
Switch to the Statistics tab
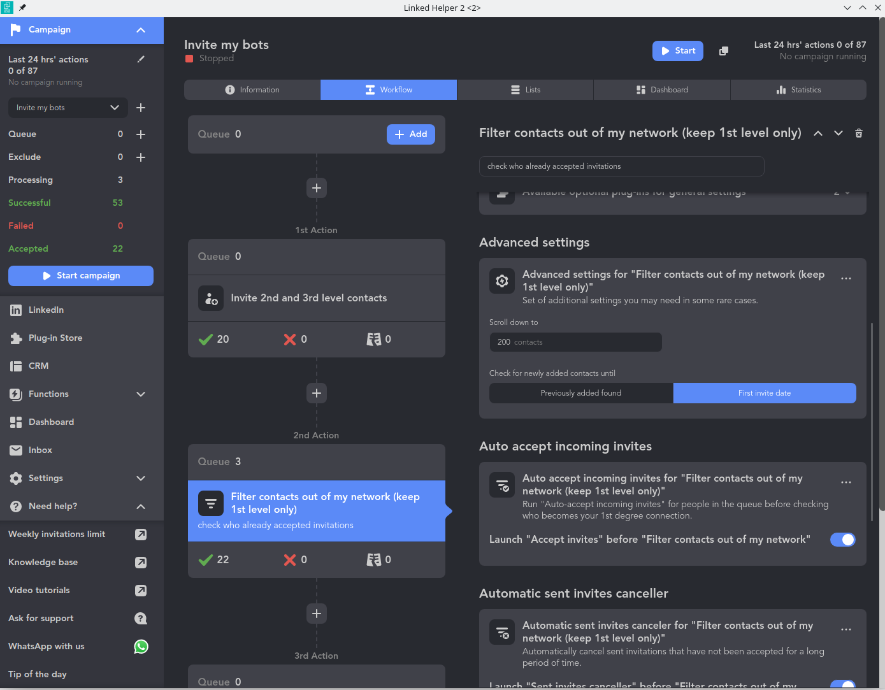coord(798,90)
